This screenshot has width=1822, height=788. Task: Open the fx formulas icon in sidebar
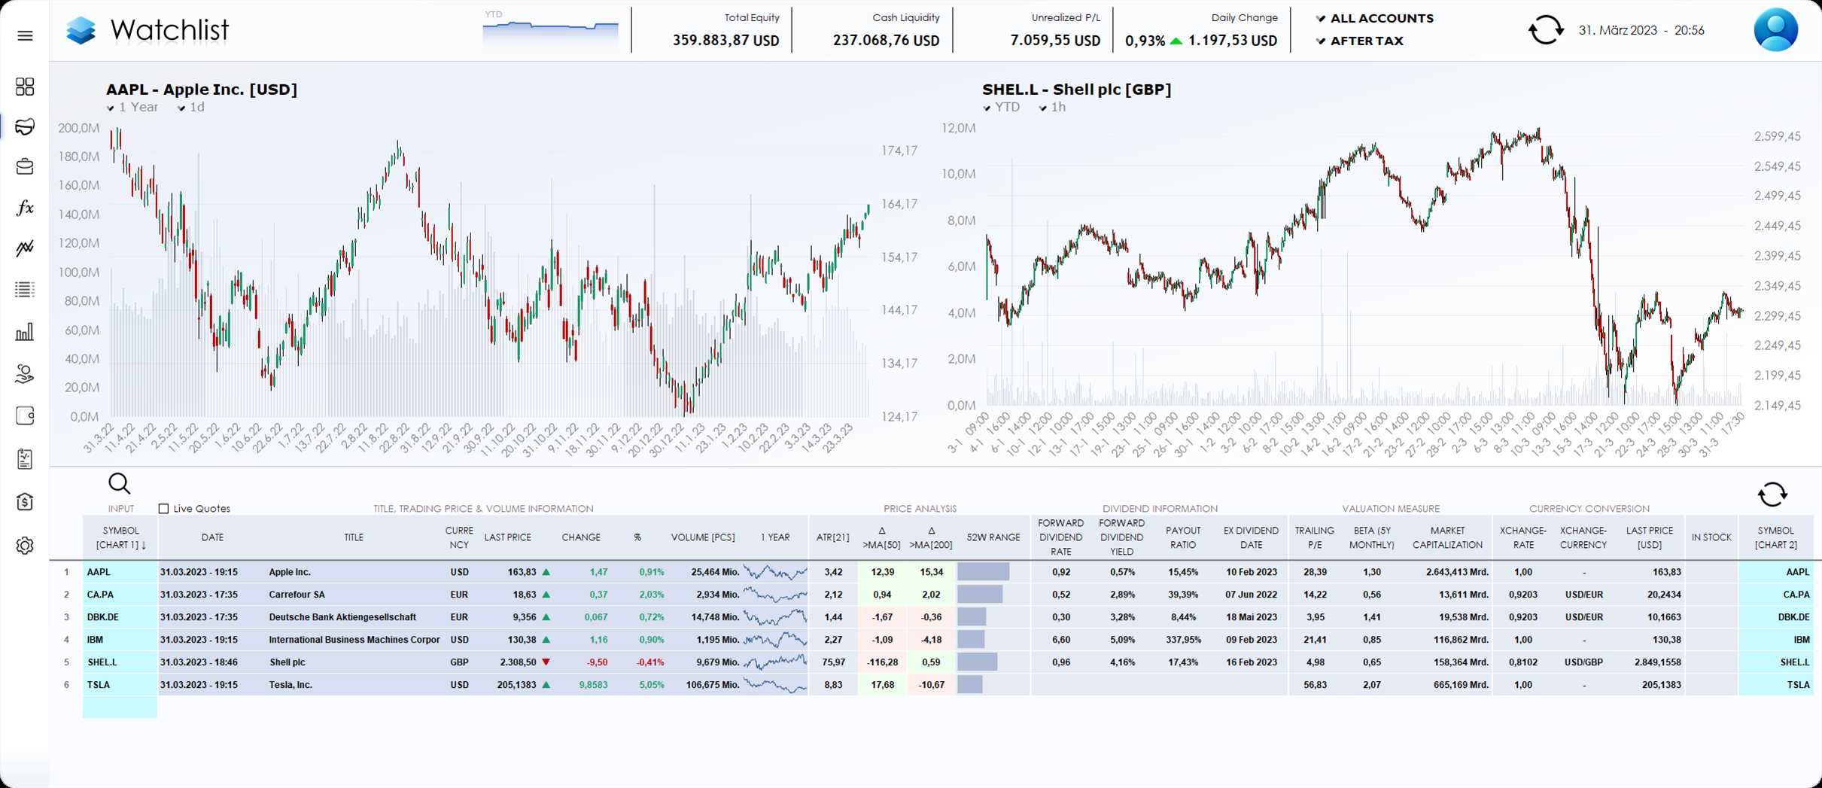point(25,208)
